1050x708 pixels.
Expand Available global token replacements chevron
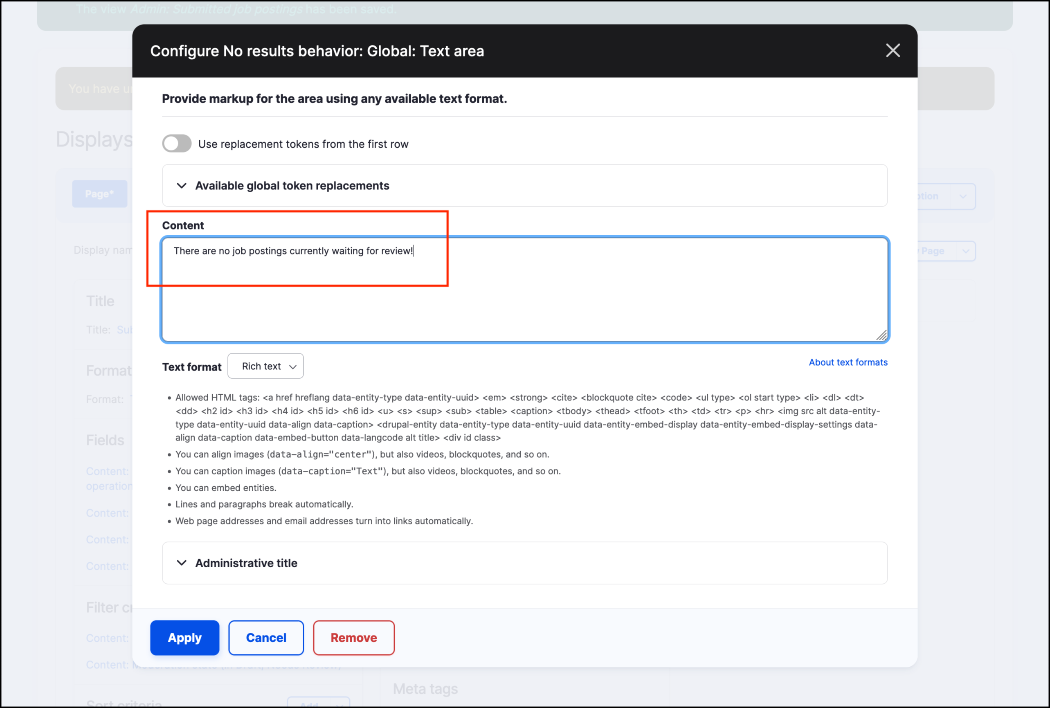182,186
